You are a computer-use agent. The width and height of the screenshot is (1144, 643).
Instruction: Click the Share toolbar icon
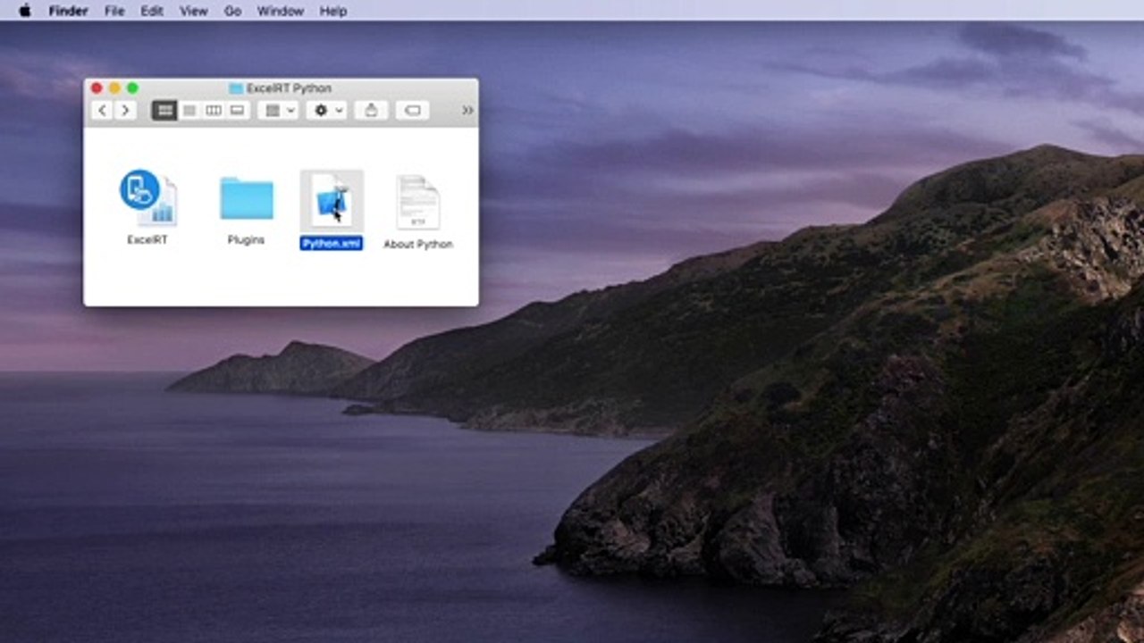pos(371,110)
